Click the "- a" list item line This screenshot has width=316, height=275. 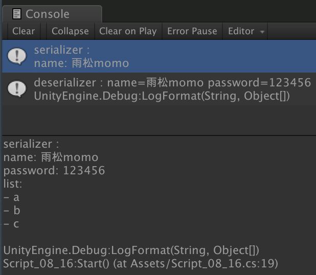coord(11,197)
